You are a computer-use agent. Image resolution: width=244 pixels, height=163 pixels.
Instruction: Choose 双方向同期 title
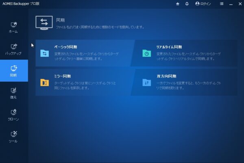click(x=166, y=76)
